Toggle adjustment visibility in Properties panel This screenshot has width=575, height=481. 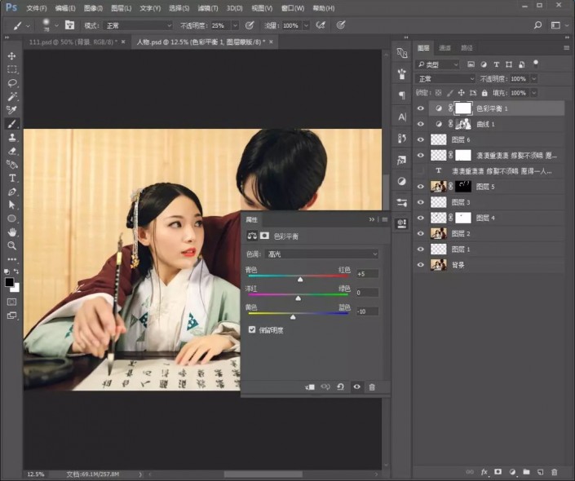pyautogui.click(x=356, y=387)
